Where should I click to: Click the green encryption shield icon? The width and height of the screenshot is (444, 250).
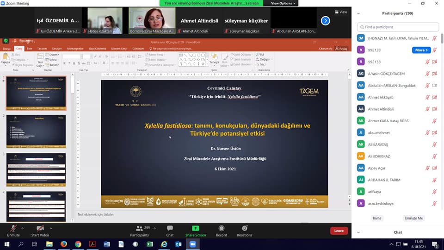pyautogui.click(x=6, y=41)
